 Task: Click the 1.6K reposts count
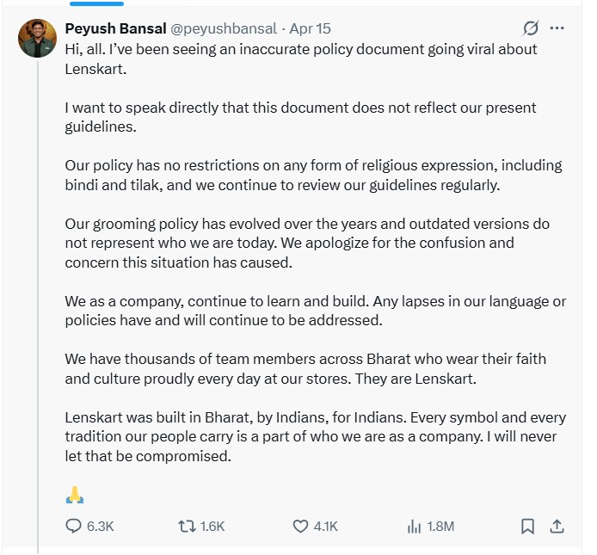tap(212, 526)
